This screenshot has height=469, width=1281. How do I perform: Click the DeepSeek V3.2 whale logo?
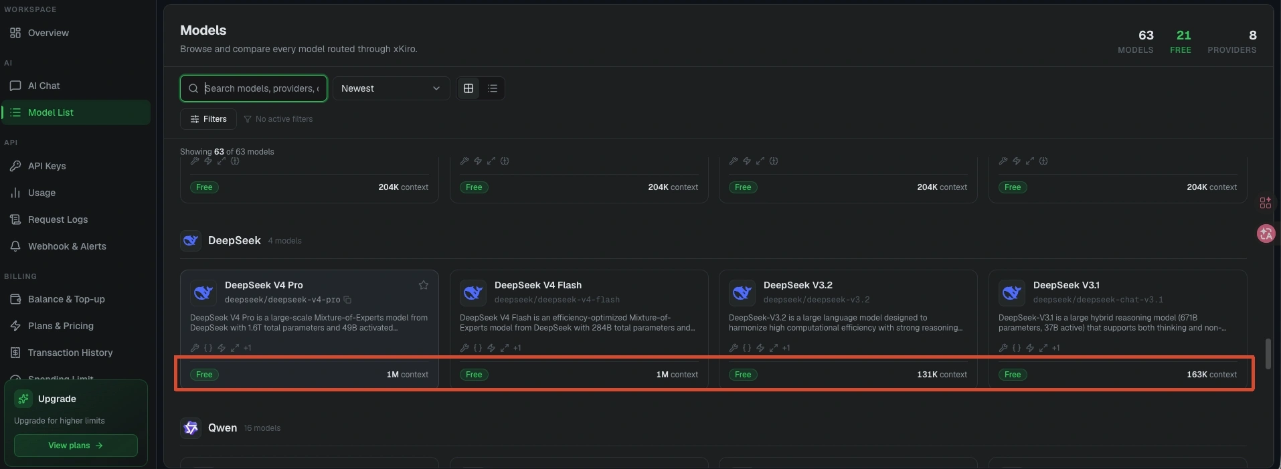[x=742, y=292]
